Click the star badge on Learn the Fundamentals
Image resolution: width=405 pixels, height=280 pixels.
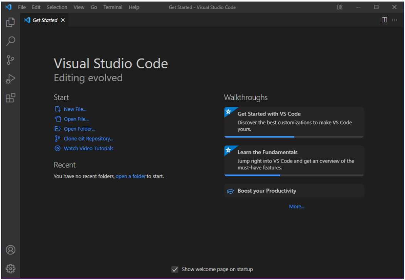coord(228,150)
